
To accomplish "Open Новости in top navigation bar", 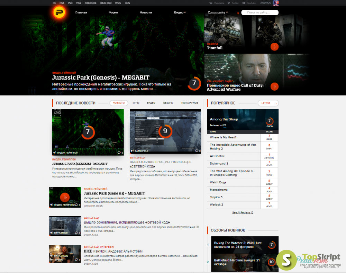I will (146, 12).
